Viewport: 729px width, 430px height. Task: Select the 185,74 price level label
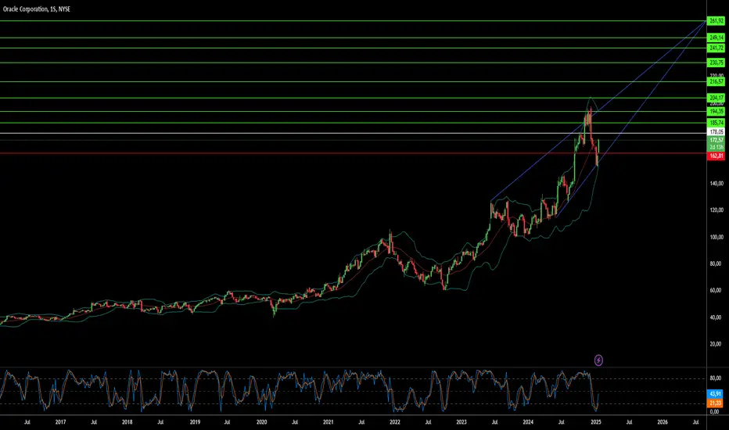coord(716,123)
